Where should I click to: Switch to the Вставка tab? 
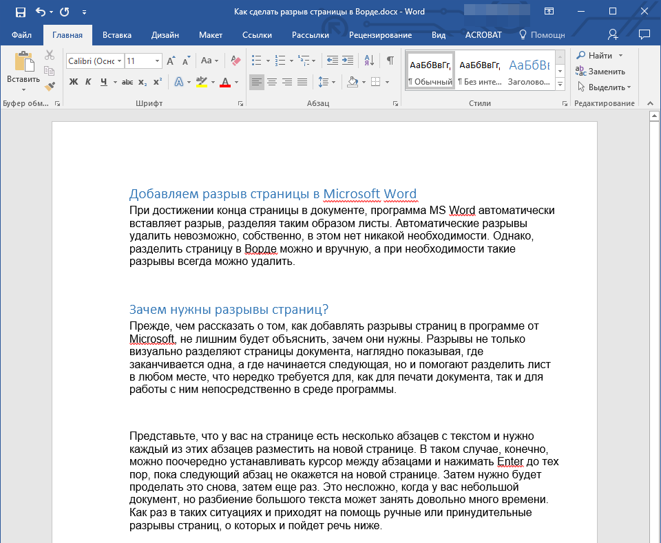117,35
